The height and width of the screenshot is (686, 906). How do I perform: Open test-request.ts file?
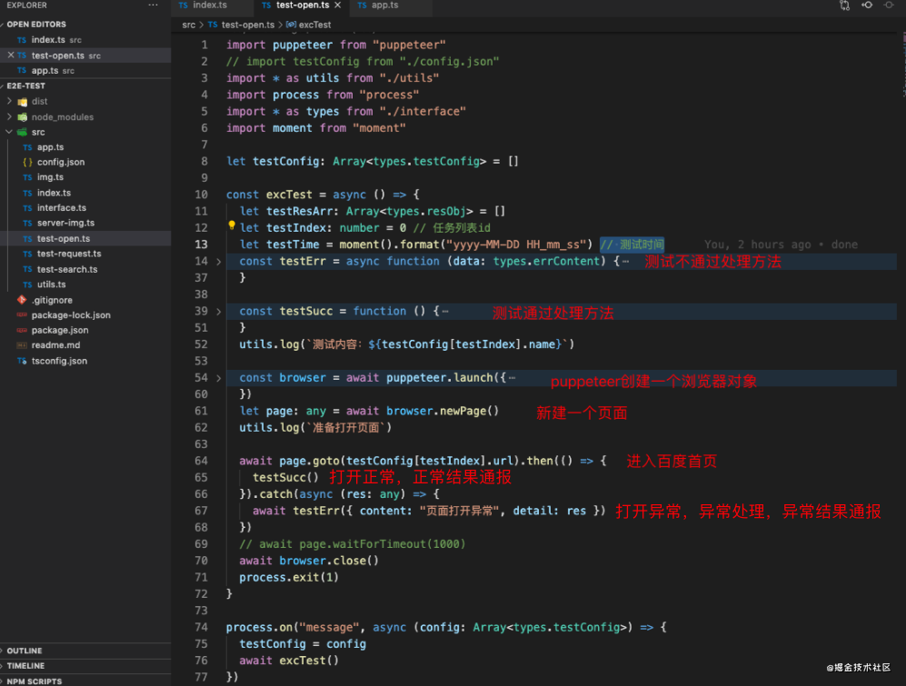pyautogui.click(x=69, y=254)
